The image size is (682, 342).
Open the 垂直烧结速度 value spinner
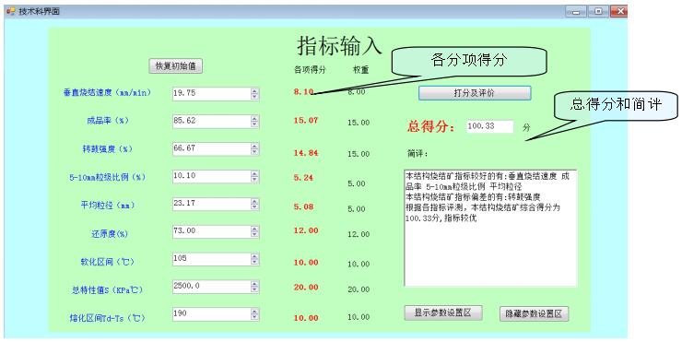tap(255, 93)
